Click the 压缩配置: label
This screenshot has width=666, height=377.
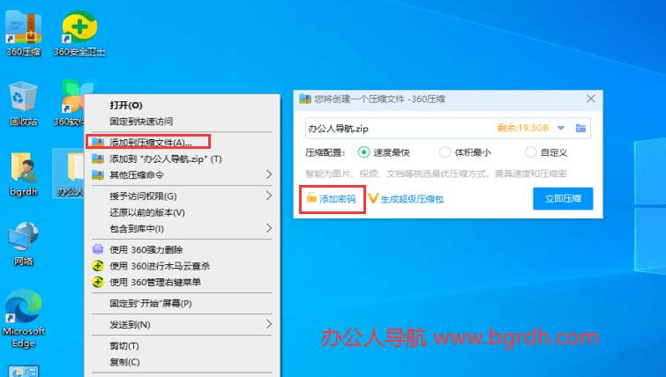click(x=326, y=152)
